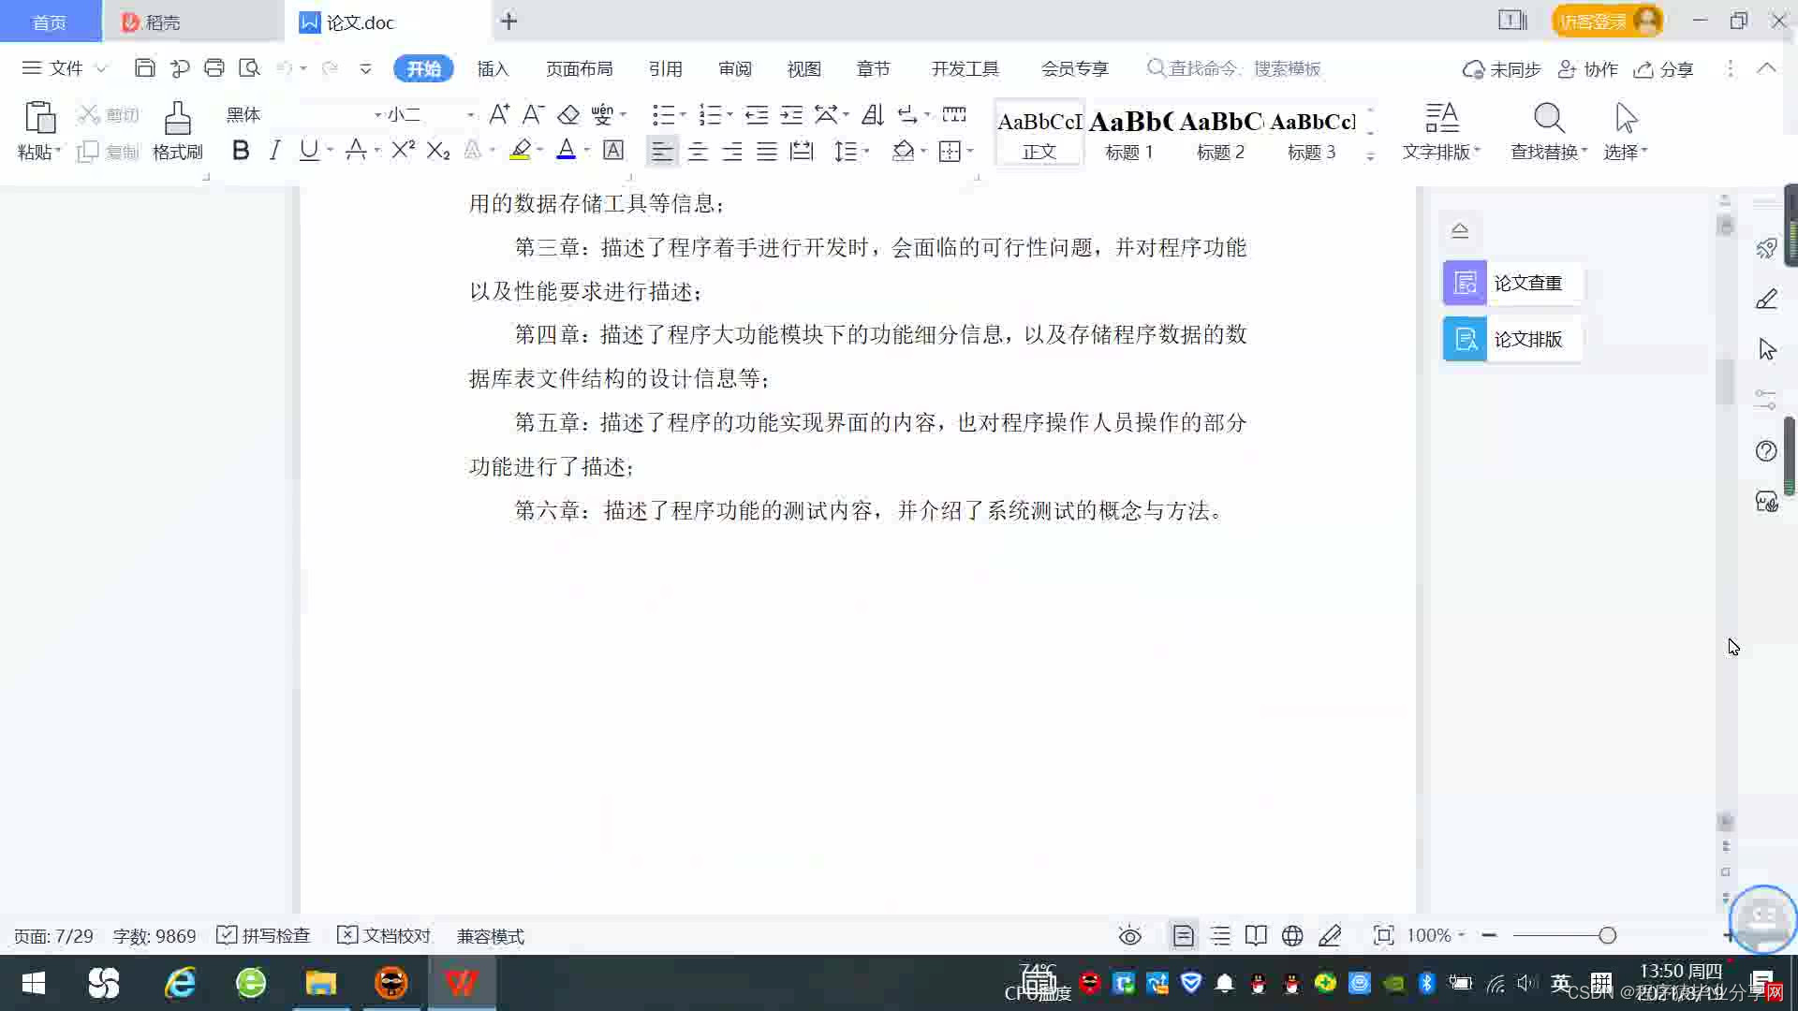Toggle eye protection mode icon
The image size is (1798, 1011).
pos(1130,936)
